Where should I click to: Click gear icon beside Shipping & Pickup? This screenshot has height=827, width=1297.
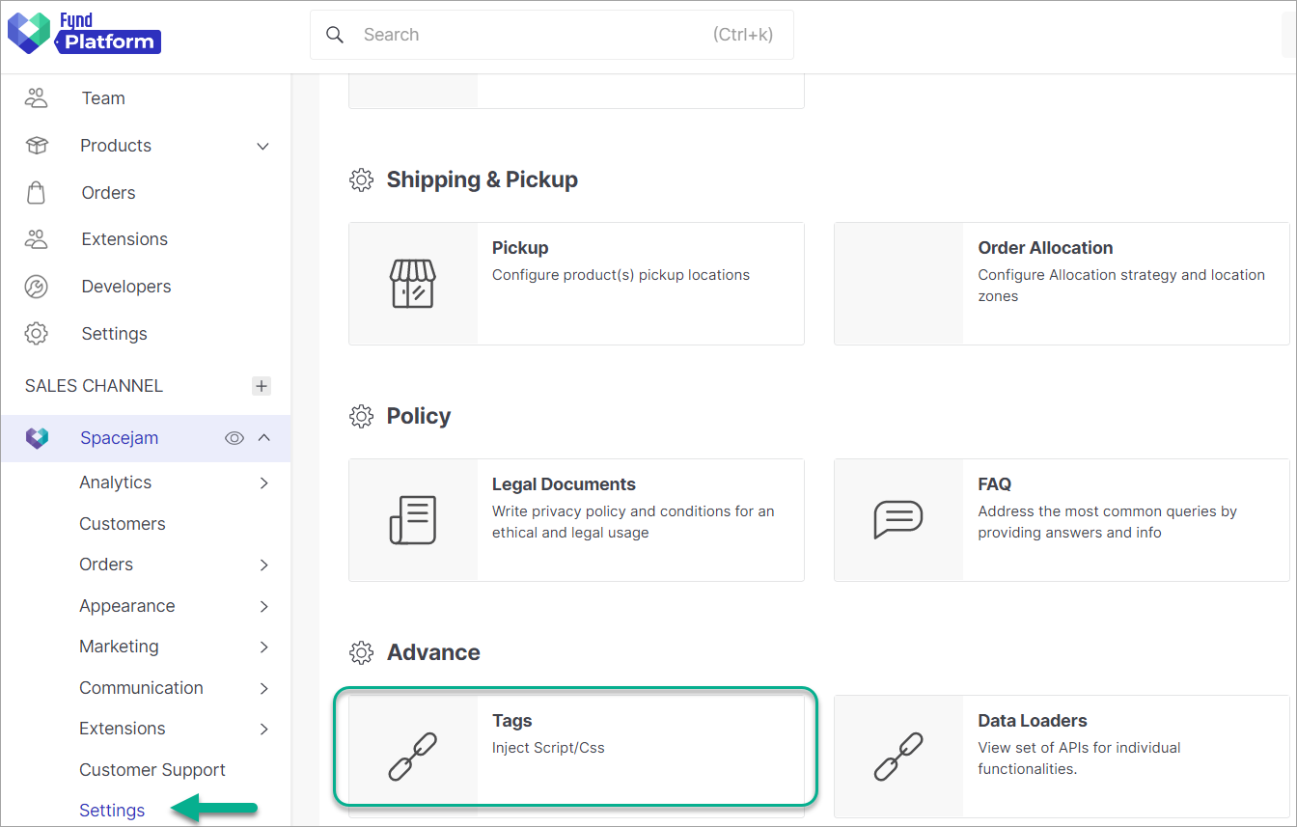361,180
